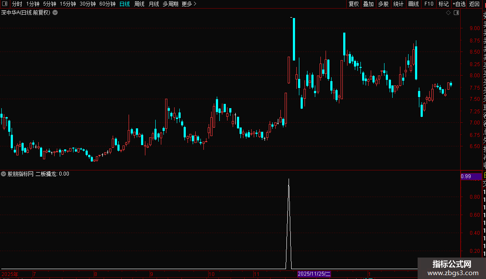This screenshot has width=486, height=279.
Task: Toggle the sidebar panel icon at top-left
Action: [5, 4]
